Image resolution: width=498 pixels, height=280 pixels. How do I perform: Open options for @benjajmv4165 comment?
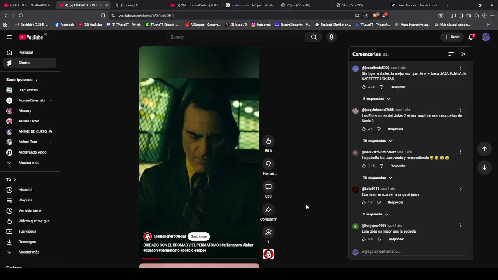461,226
